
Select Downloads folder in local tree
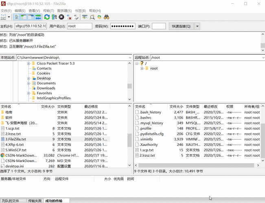[46, 88]
